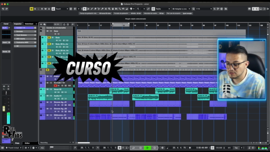Click the Tap tempo button
Screen dimensions: 270x152
tap(236, 148)
